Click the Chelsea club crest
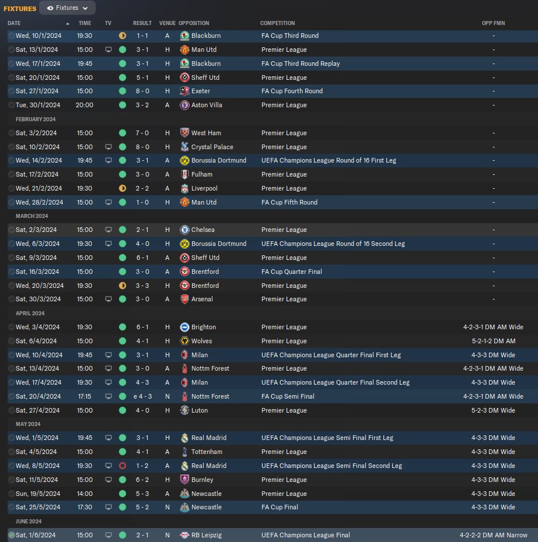The height and width of the screenshot is (542, 538). click(185, 230)
